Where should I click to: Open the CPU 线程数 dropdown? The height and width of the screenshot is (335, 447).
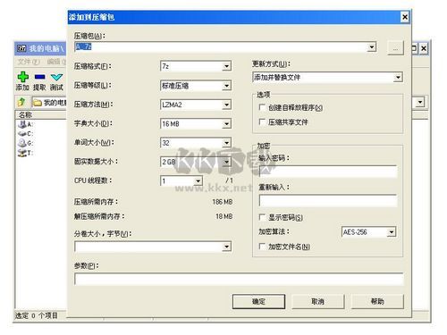click(198, 181)
